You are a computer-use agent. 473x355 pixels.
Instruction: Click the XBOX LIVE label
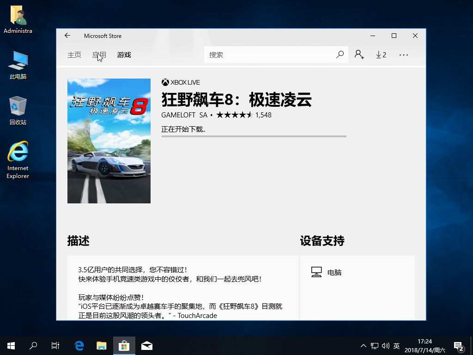pos(181,82)
